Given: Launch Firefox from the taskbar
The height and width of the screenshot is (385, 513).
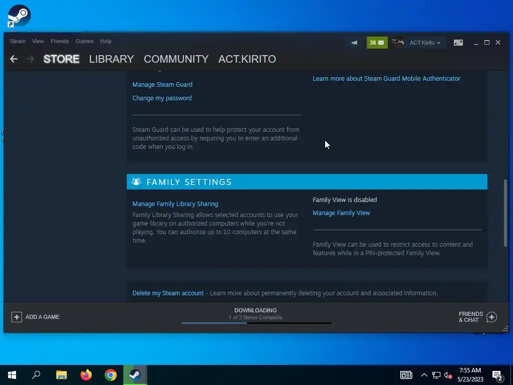Looking at the screenshot, I should tap(86, 375).
